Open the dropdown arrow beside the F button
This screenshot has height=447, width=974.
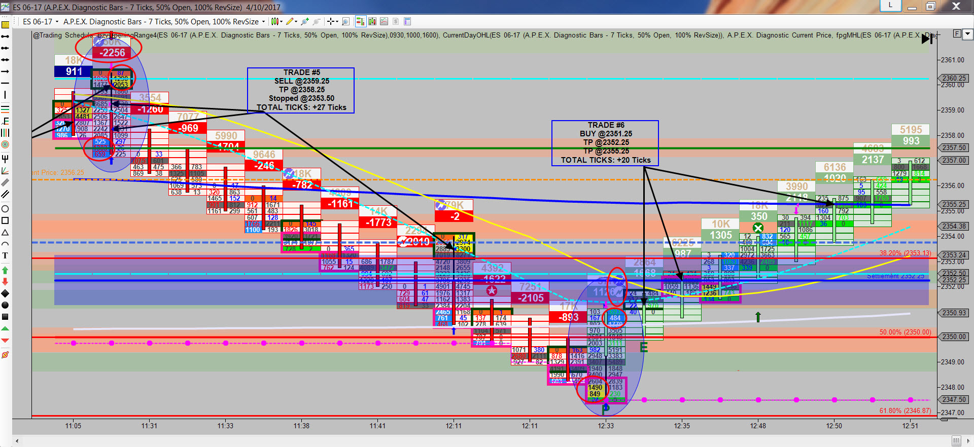(967, 34)
